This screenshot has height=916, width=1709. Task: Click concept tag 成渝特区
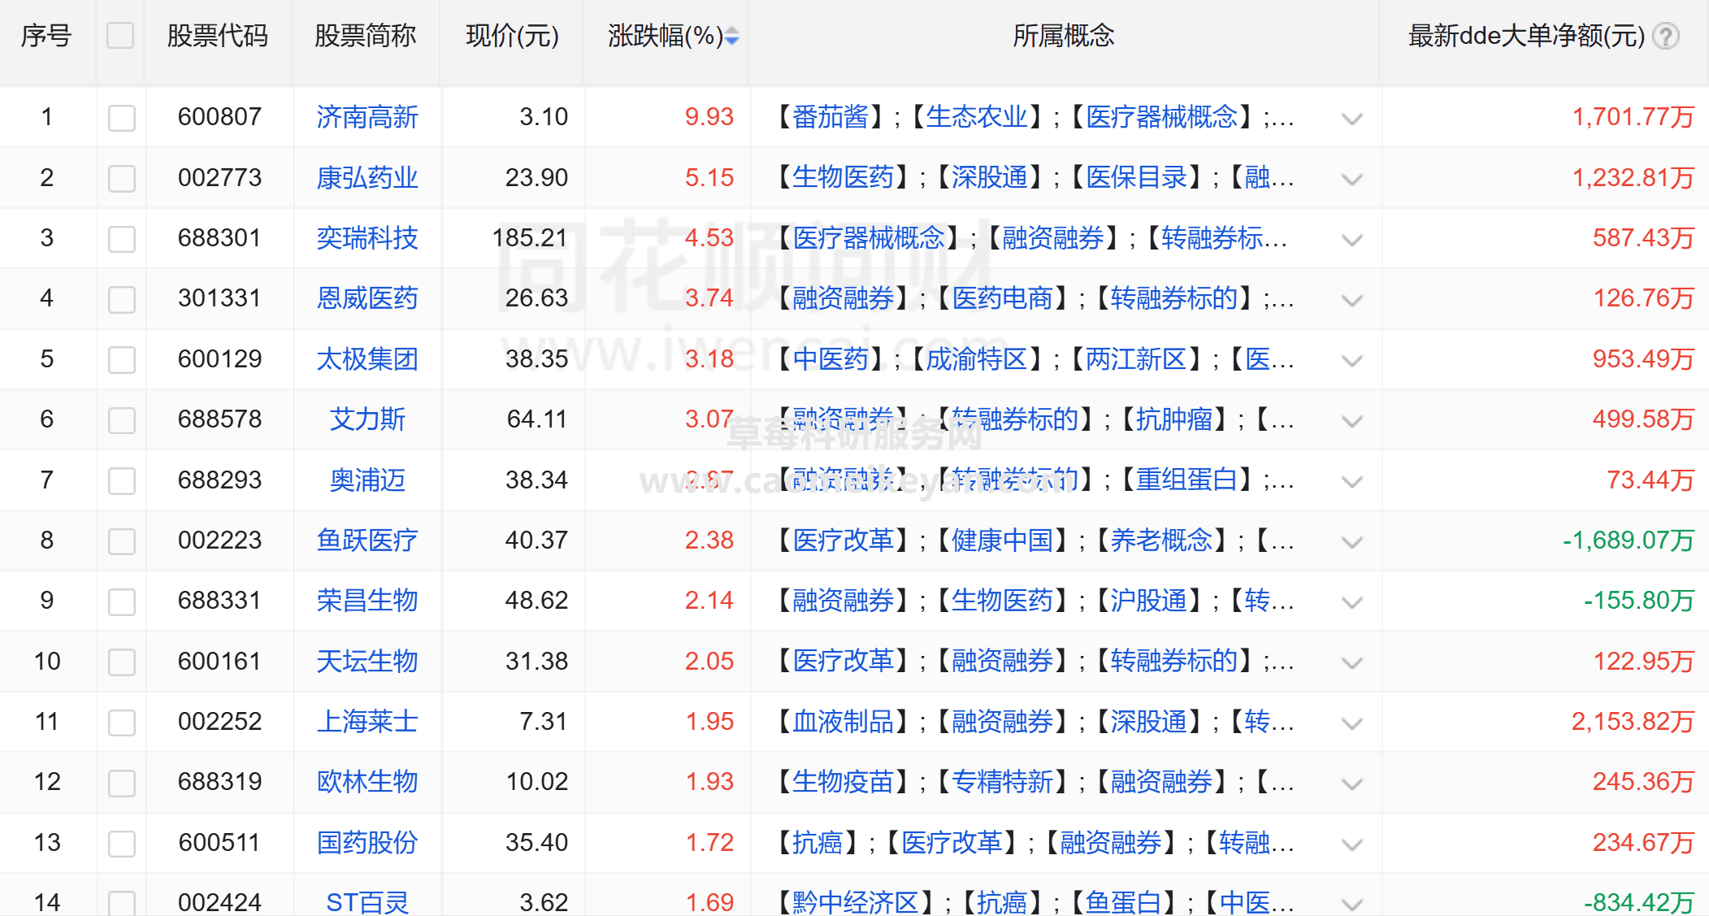[977, 359]
